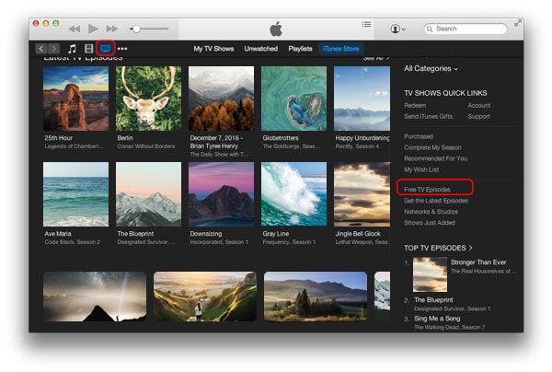552x372 pixels.
Task: Switch to the Unwatched tab
Action: point(261,49)
